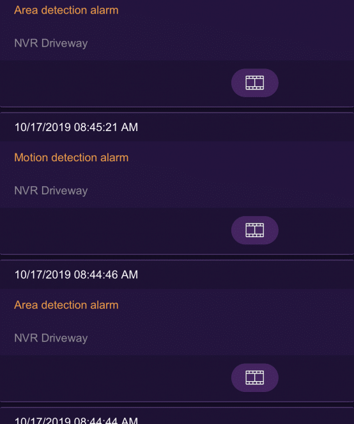Click purple playback pill in topmost alarm card
The image size is (354, 424).
(x=254, y=82)
